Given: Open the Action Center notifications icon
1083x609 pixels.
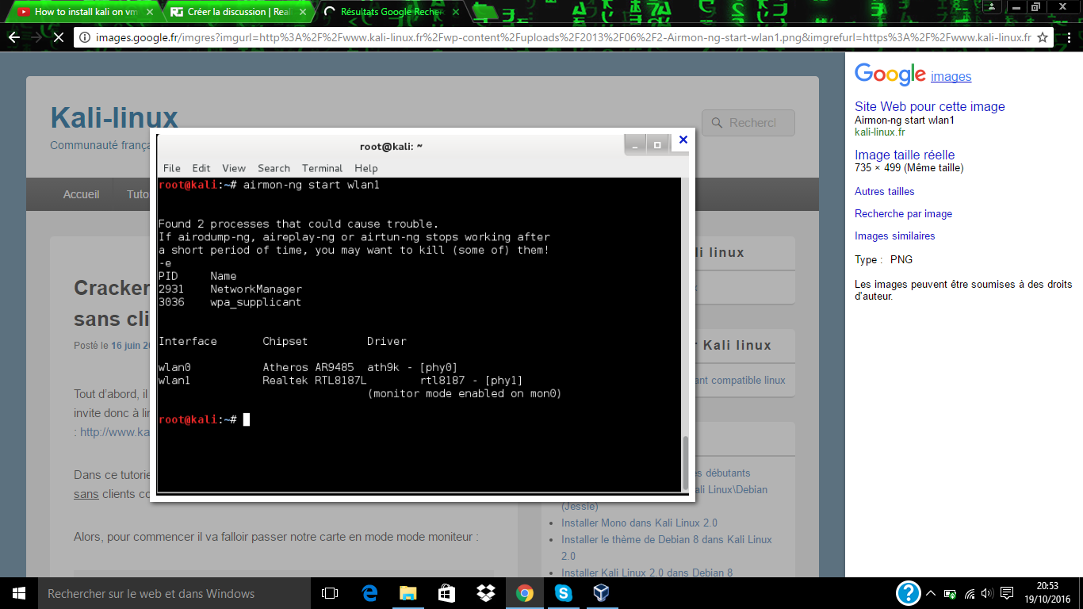Looking at the screenshot, I should pos(1007,593).
